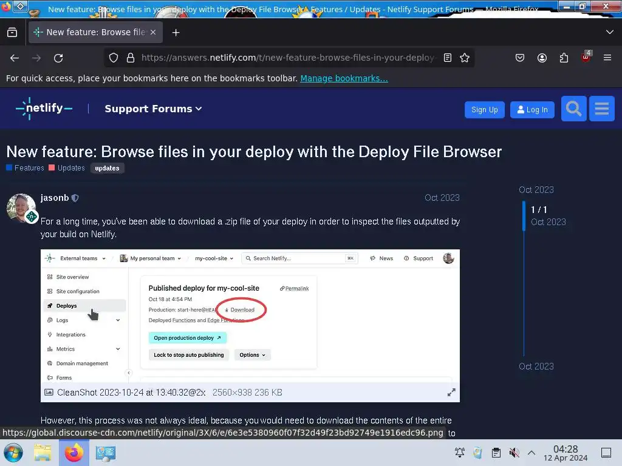This screenshot has height=466, width=622.
Task: Click the Permalink link
Action: click(x=295, y=288)
